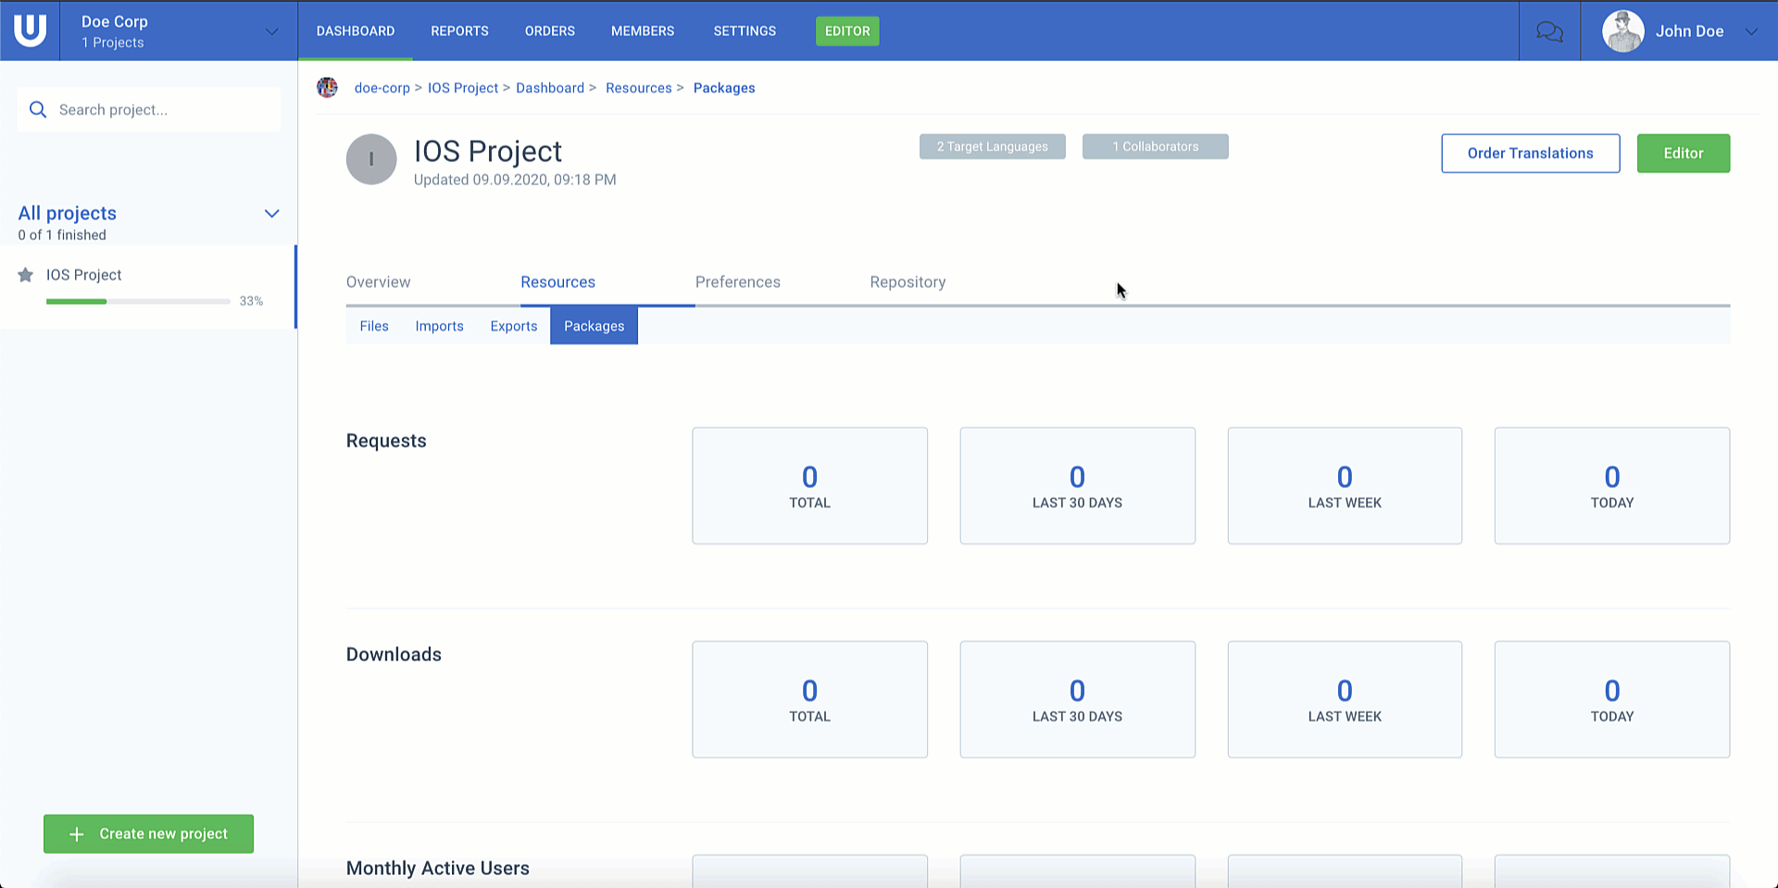This screenshot has width=1778, height=888.
Task: Toggle the star on IOS Project
Action: tap(26, 275)
